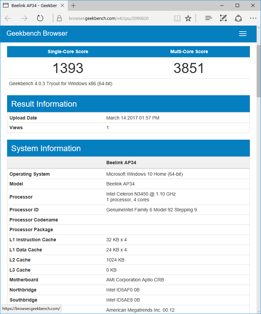
Task: Open Reading view book icon
Action: pos(177,19)
